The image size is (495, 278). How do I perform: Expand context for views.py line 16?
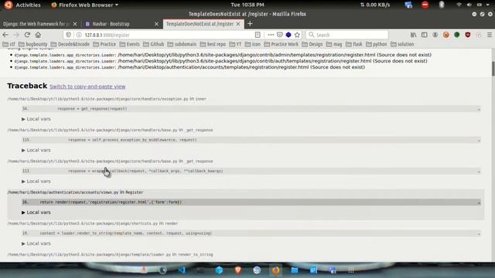(x=479, y=202)
